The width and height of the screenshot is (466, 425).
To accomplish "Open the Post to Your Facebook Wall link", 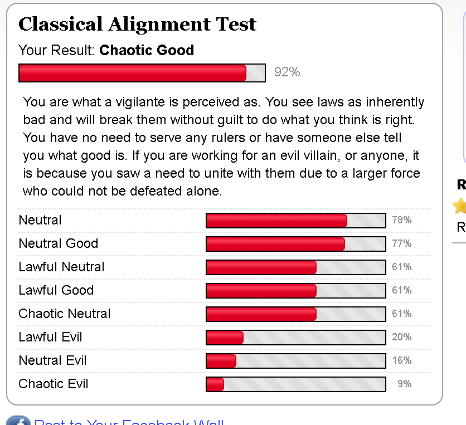I will click(x=129, y=421).
